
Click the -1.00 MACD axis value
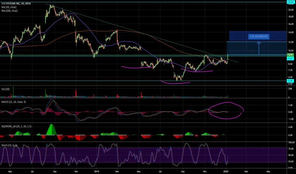pyautogui.click(x=290, y=119)
